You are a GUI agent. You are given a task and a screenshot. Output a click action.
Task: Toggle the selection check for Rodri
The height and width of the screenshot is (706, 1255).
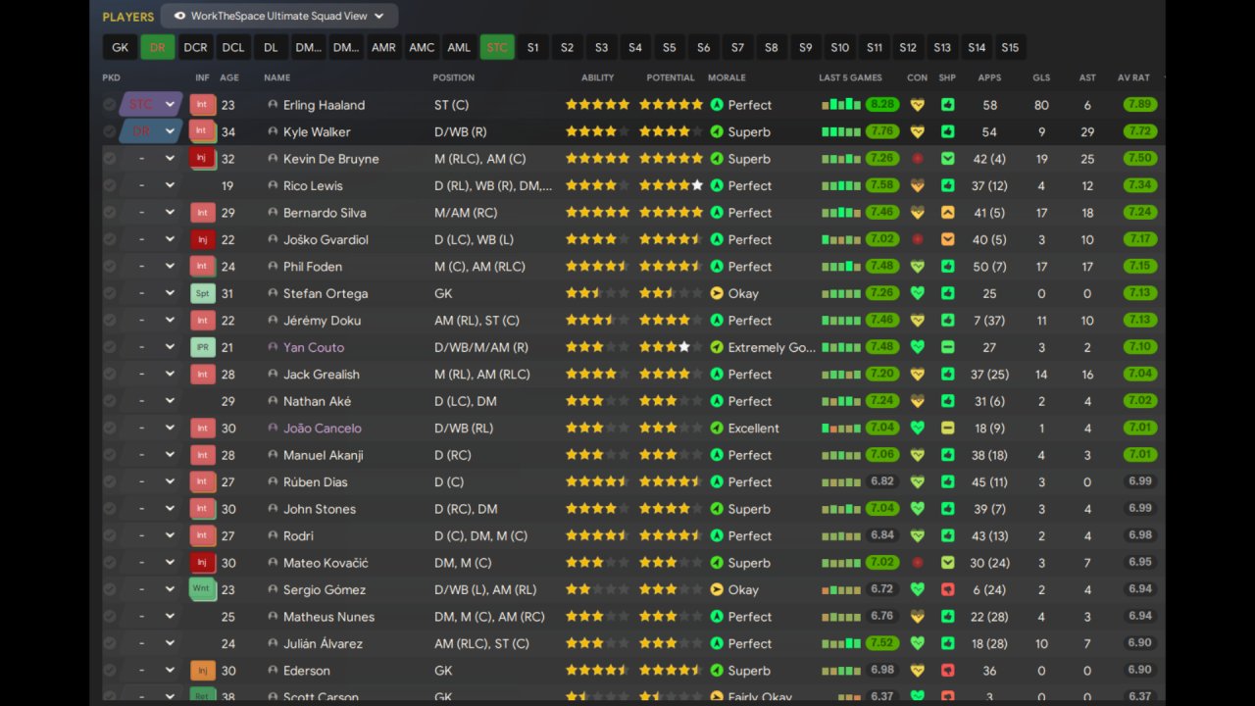(x=110, y=536)
